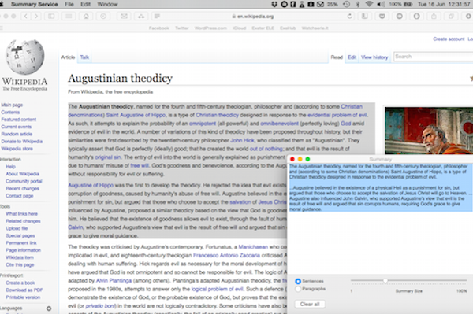Follow the Saint Augustine of Hippo link
The image size is (473, 314).
pyautogui.click(x=136, y=115)
